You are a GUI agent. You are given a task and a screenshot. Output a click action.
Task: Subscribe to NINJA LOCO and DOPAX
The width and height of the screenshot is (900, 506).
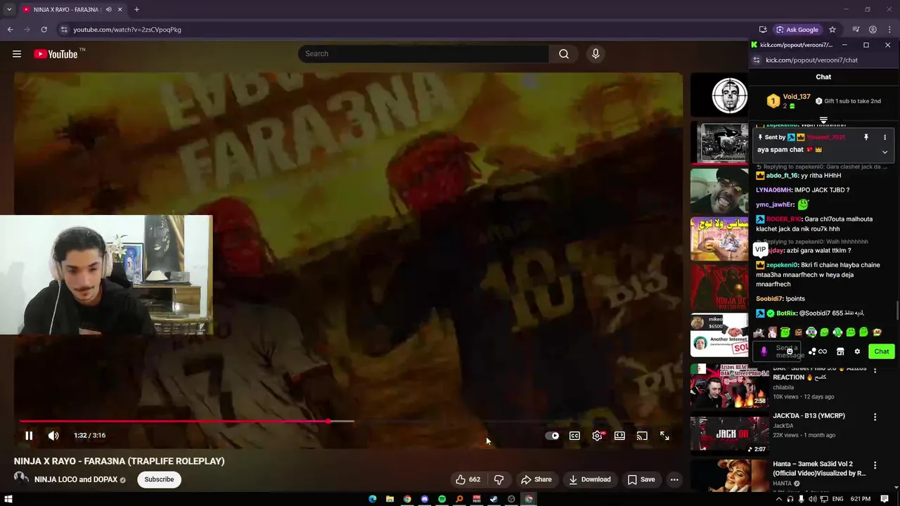pos(159,479)
